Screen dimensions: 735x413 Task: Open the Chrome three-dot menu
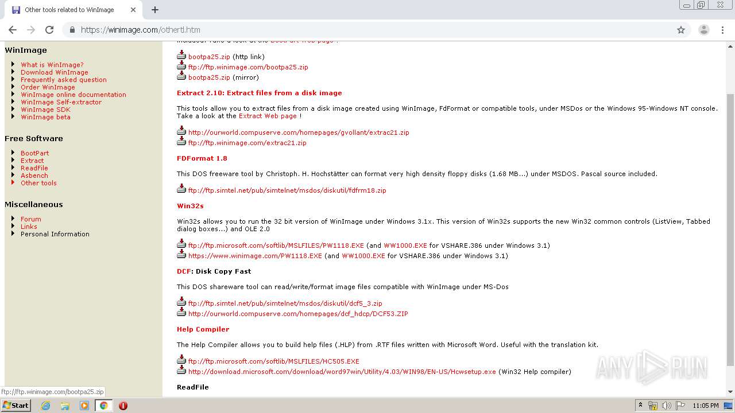click(x=722, y=30)
